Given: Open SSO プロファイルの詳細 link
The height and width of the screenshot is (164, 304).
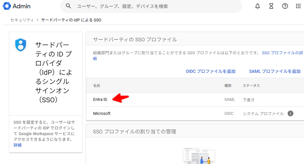Looking at the screenshot, I should tap(282, 53).
